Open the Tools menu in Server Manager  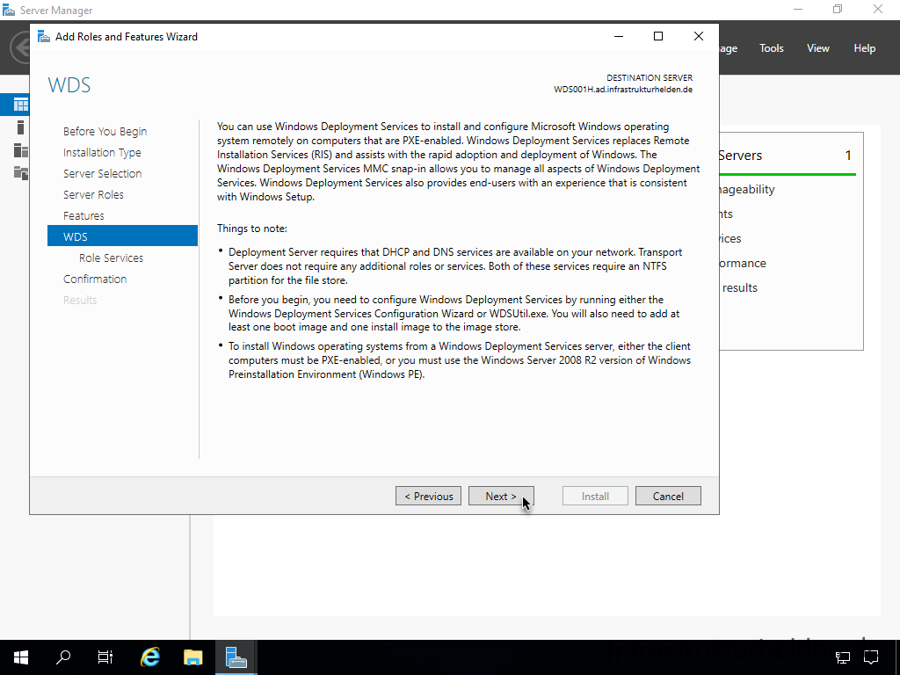tap(772, 48)
